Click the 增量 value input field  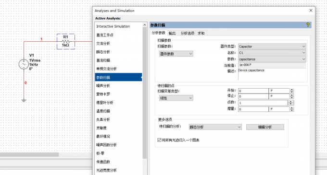click(253, 109)
